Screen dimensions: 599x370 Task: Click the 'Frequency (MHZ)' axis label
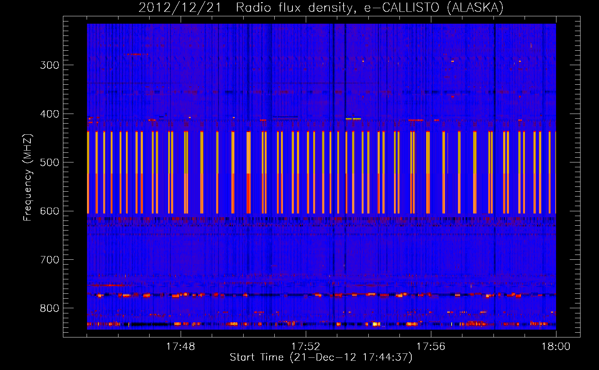point(28,177)
